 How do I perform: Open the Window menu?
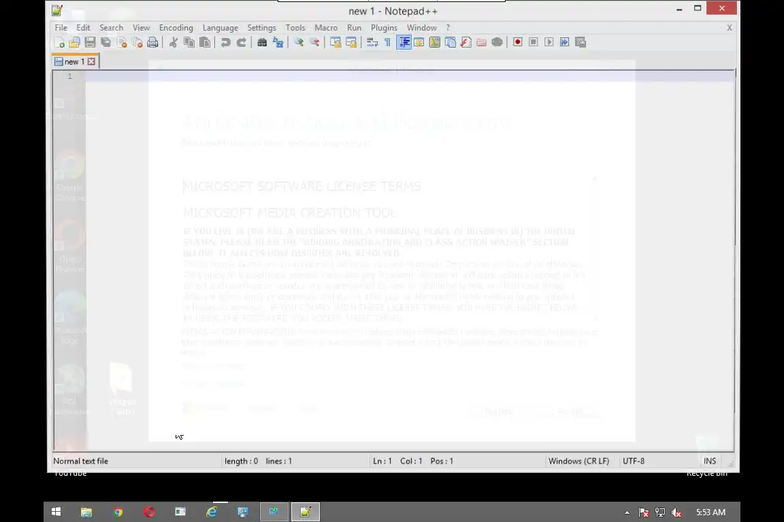point(421,28)
